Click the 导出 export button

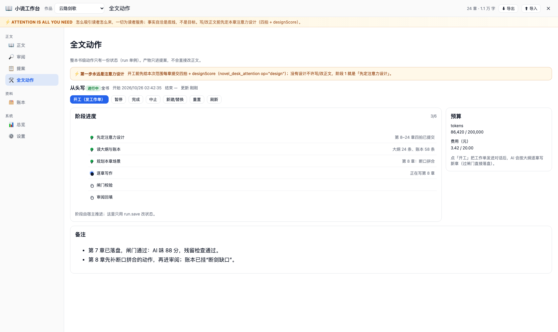click(508, 8)
